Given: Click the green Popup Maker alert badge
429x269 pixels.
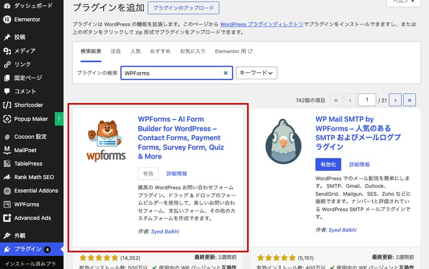Looking at the screenshot, I should tap(59, 119).
